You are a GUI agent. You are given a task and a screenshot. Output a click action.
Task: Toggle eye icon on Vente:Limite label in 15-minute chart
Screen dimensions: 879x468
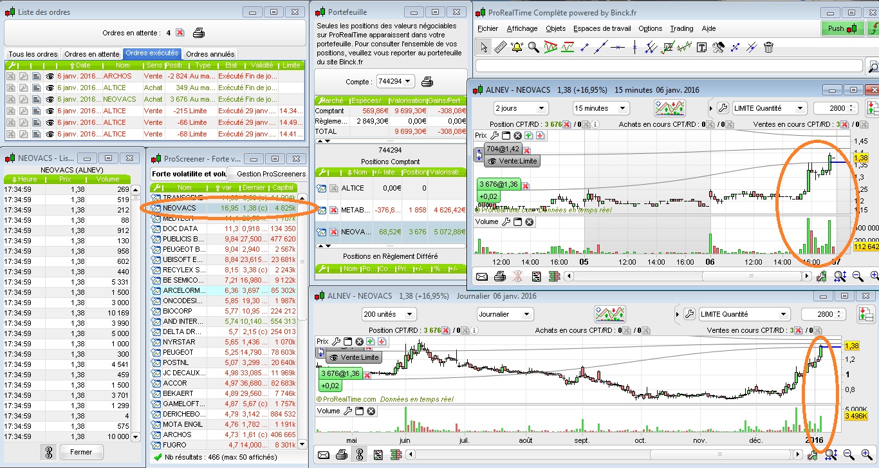[492, 162]
